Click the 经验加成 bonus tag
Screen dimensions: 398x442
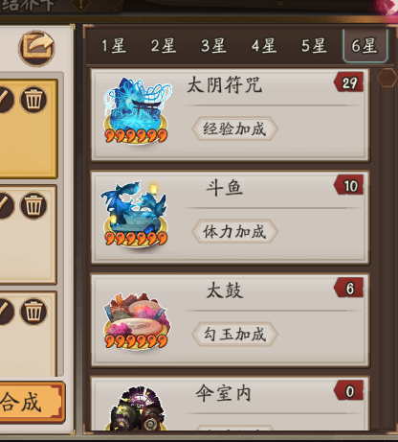(234, 128)
